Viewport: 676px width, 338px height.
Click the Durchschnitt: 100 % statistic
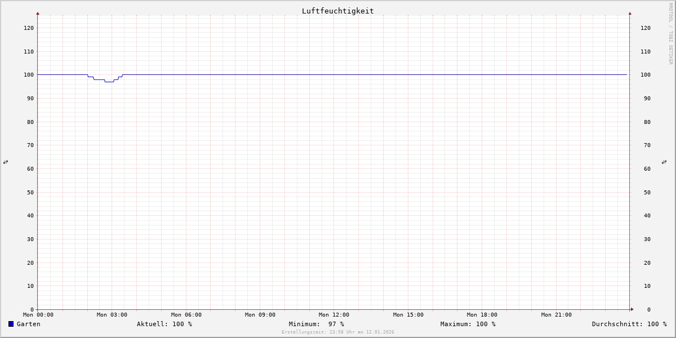629,324
